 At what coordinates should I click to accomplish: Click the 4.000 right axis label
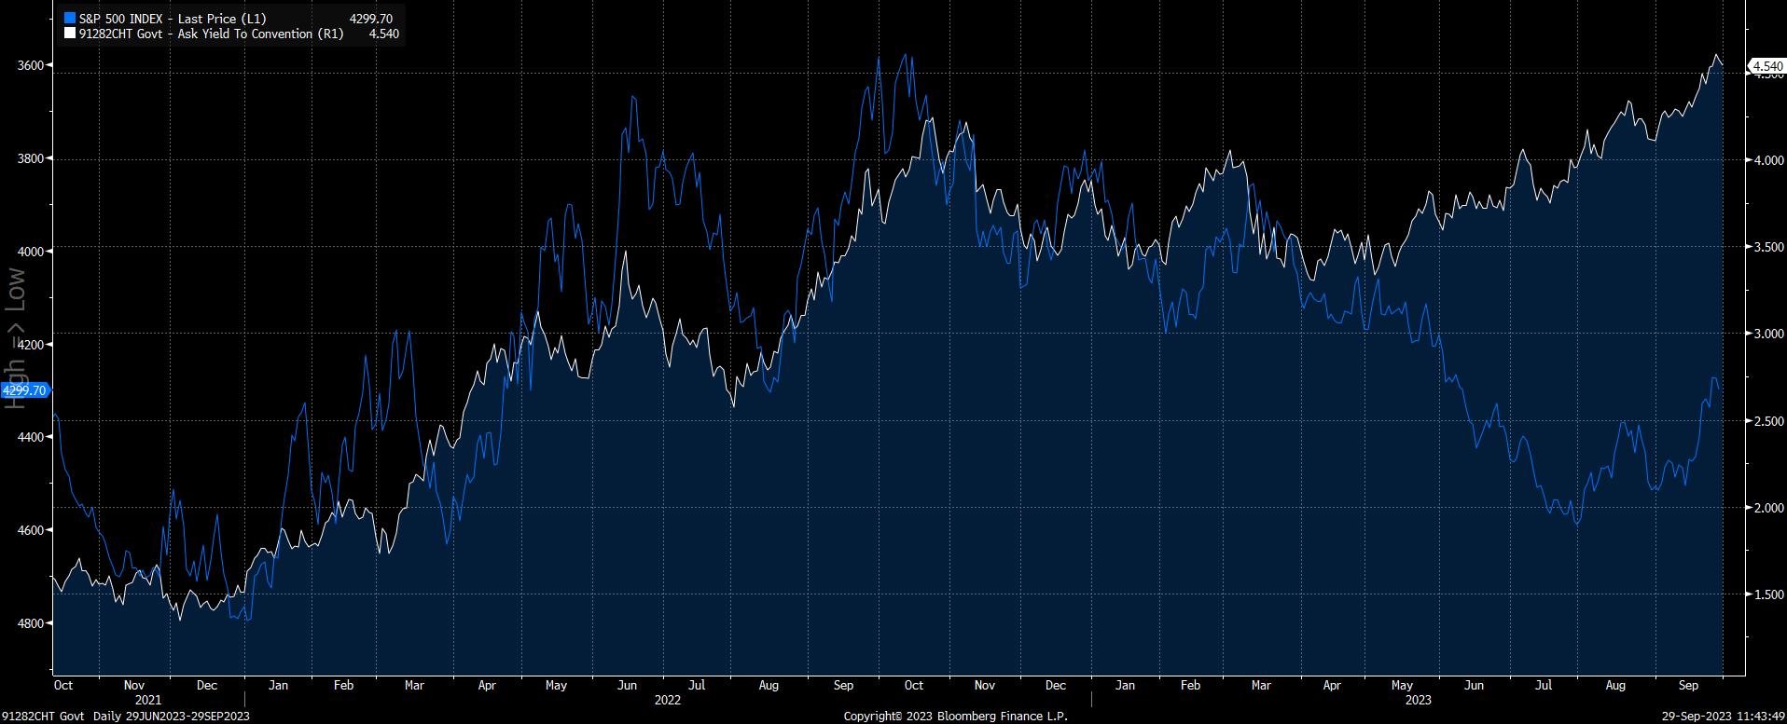tap(1767, 161)
